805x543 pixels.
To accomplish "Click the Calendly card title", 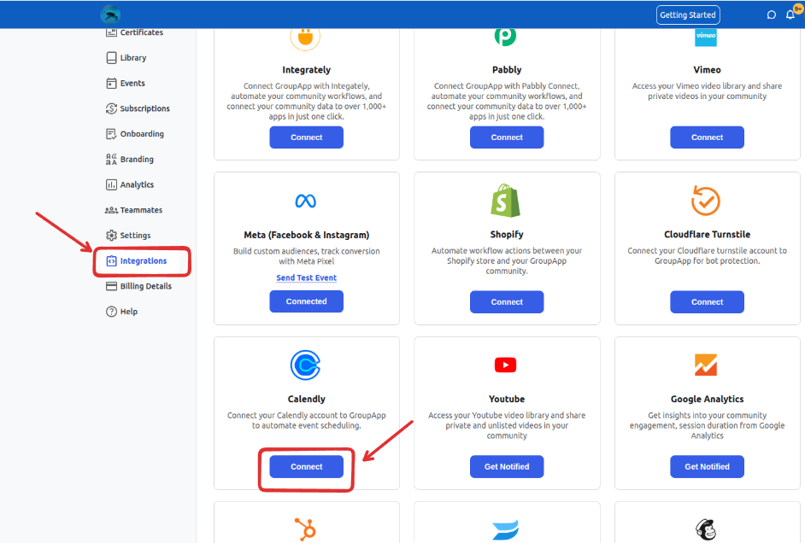I will click(307, 399).
